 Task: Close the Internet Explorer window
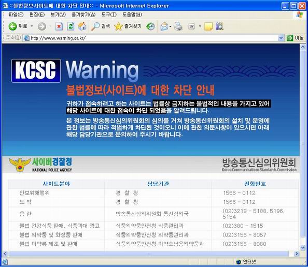click(x=302, y=6)
